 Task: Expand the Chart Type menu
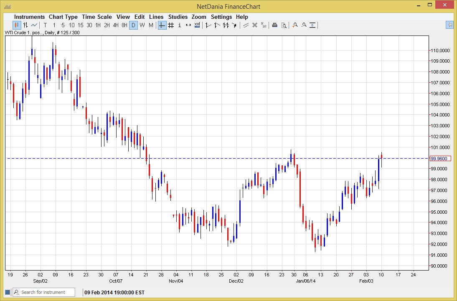coord(63,17)
